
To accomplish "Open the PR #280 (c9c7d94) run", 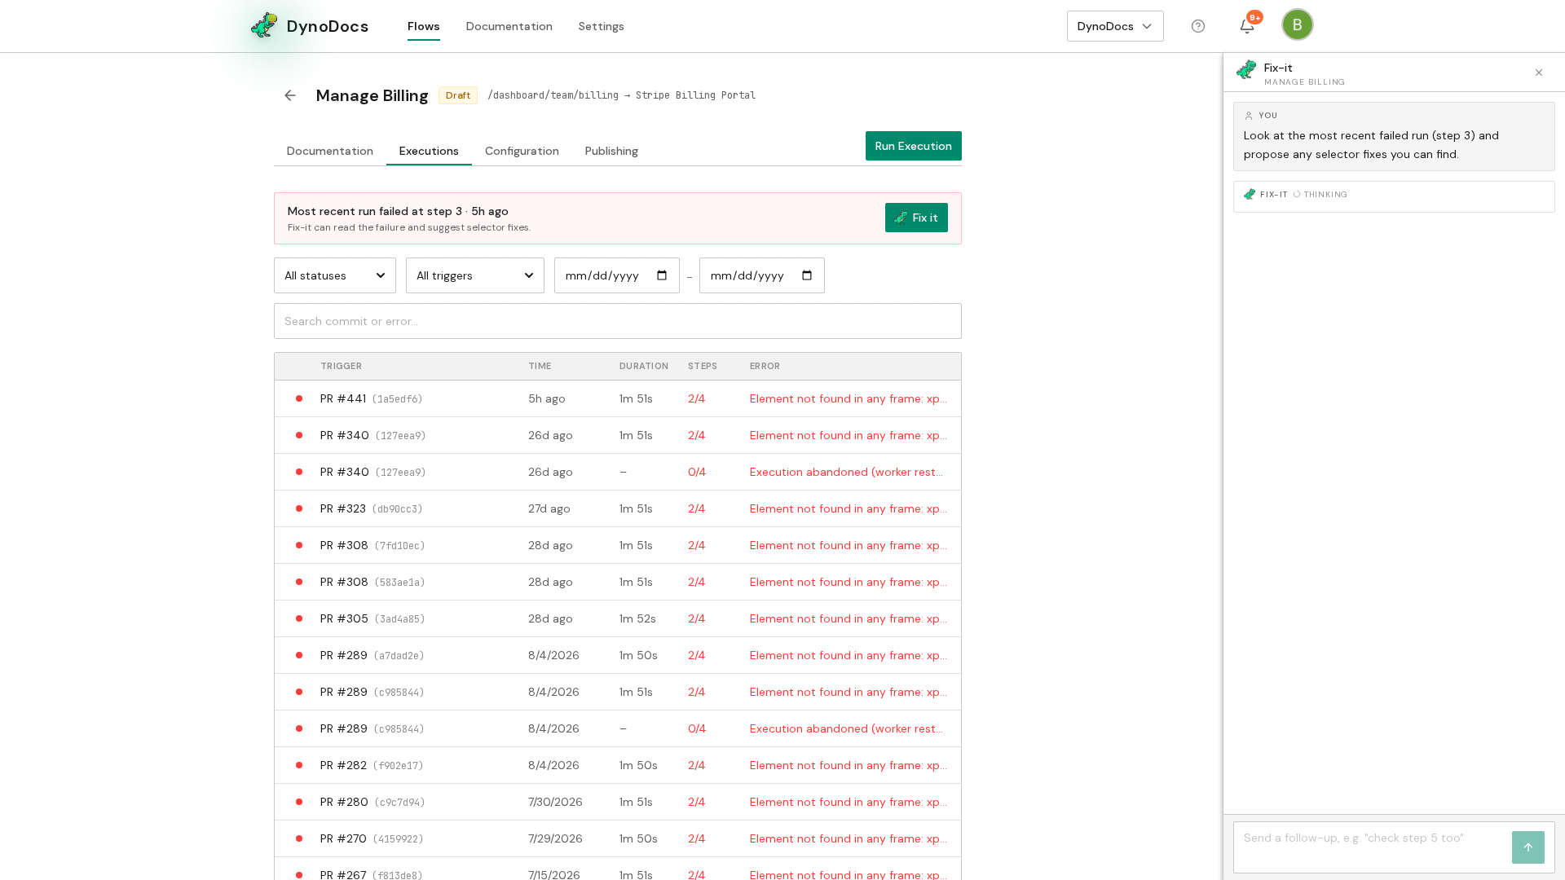I will tap(618, 802).
